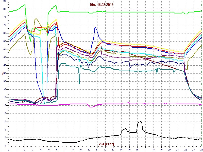Click the y-axis value "60"
The image size is (203, 152).
(4, 41)
